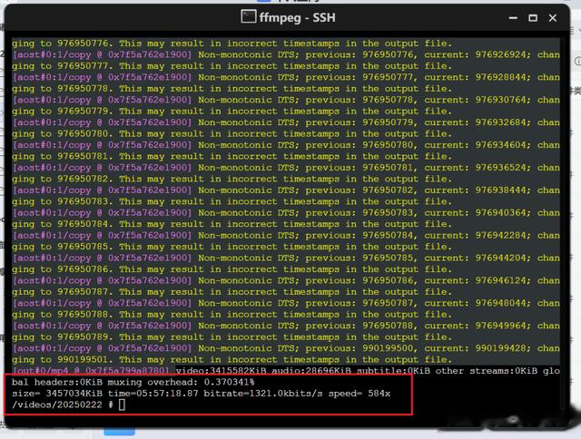Click the 'ging to 976950783' warning line
This screenshot has width=581, height=439.
pyautogui.click(x=232, y=201)
